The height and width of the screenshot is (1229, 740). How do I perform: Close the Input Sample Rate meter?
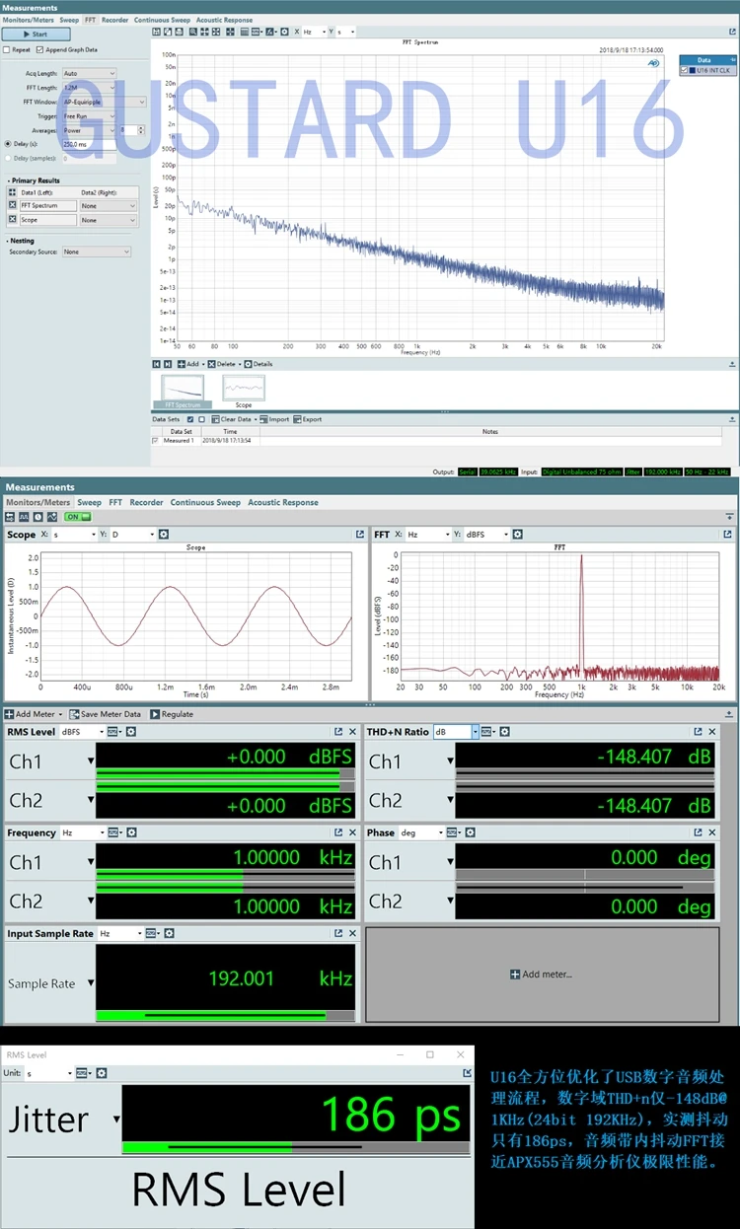pyautogui.click(x=352, y=933)
